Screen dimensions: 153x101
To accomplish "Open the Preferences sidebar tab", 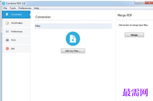I will 16,31.
